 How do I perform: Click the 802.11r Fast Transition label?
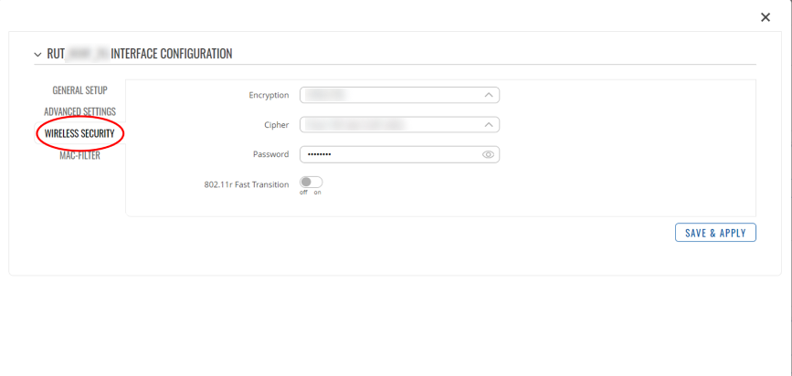coord(247,184)
